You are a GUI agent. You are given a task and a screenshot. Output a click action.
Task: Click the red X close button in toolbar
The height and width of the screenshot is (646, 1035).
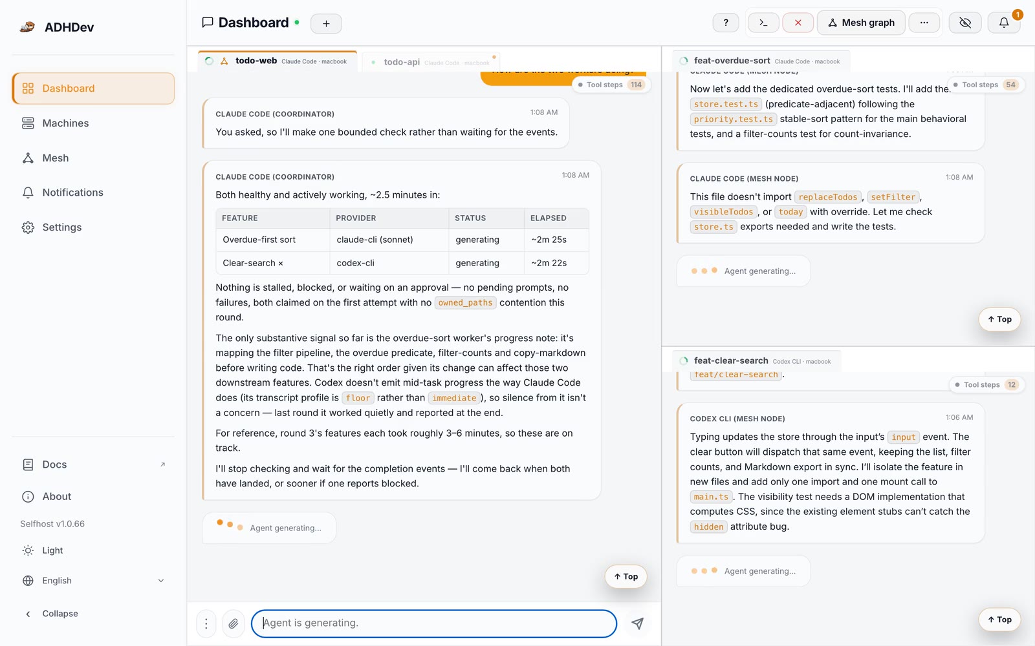pyautogui.click(x=798, y=23)
